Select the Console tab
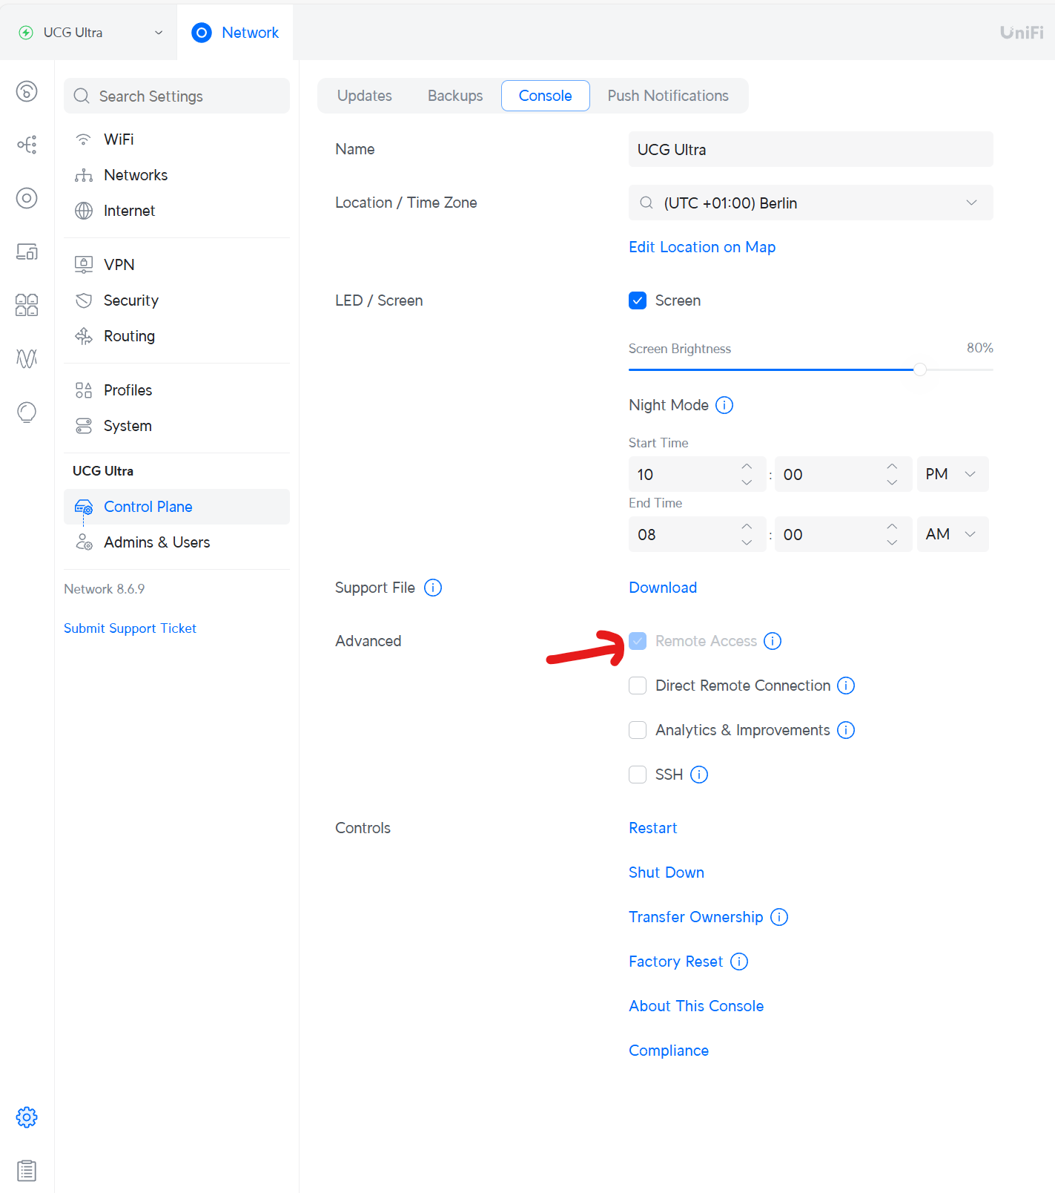This screenshot has height=1193, width=1055. [546, 96]
